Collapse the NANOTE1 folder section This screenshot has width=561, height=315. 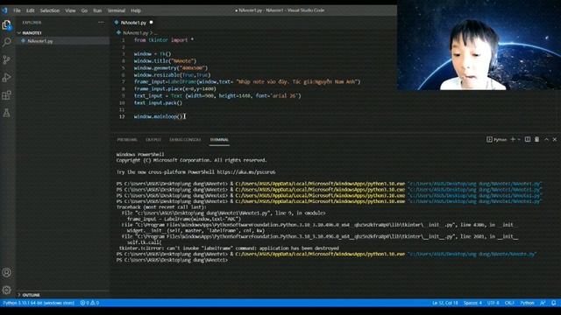coord(32,33)
